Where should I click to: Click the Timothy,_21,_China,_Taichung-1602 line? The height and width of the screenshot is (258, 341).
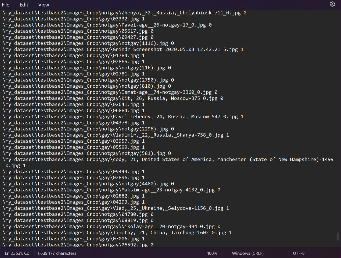(x=117, y=232)
